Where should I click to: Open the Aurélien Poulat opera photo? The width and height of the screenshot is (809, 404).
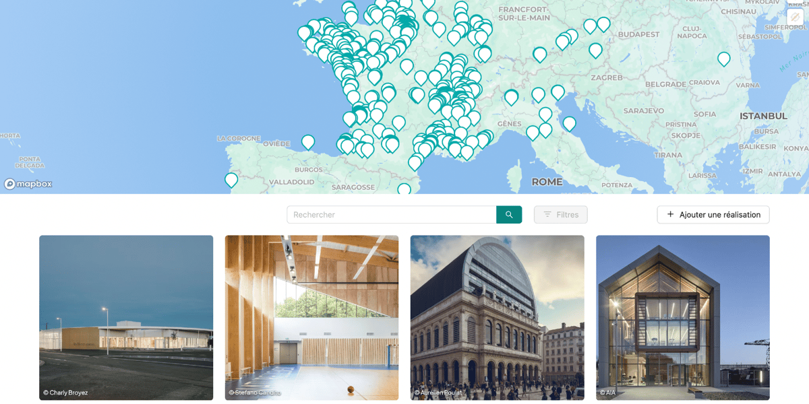(x=498, y=318)
